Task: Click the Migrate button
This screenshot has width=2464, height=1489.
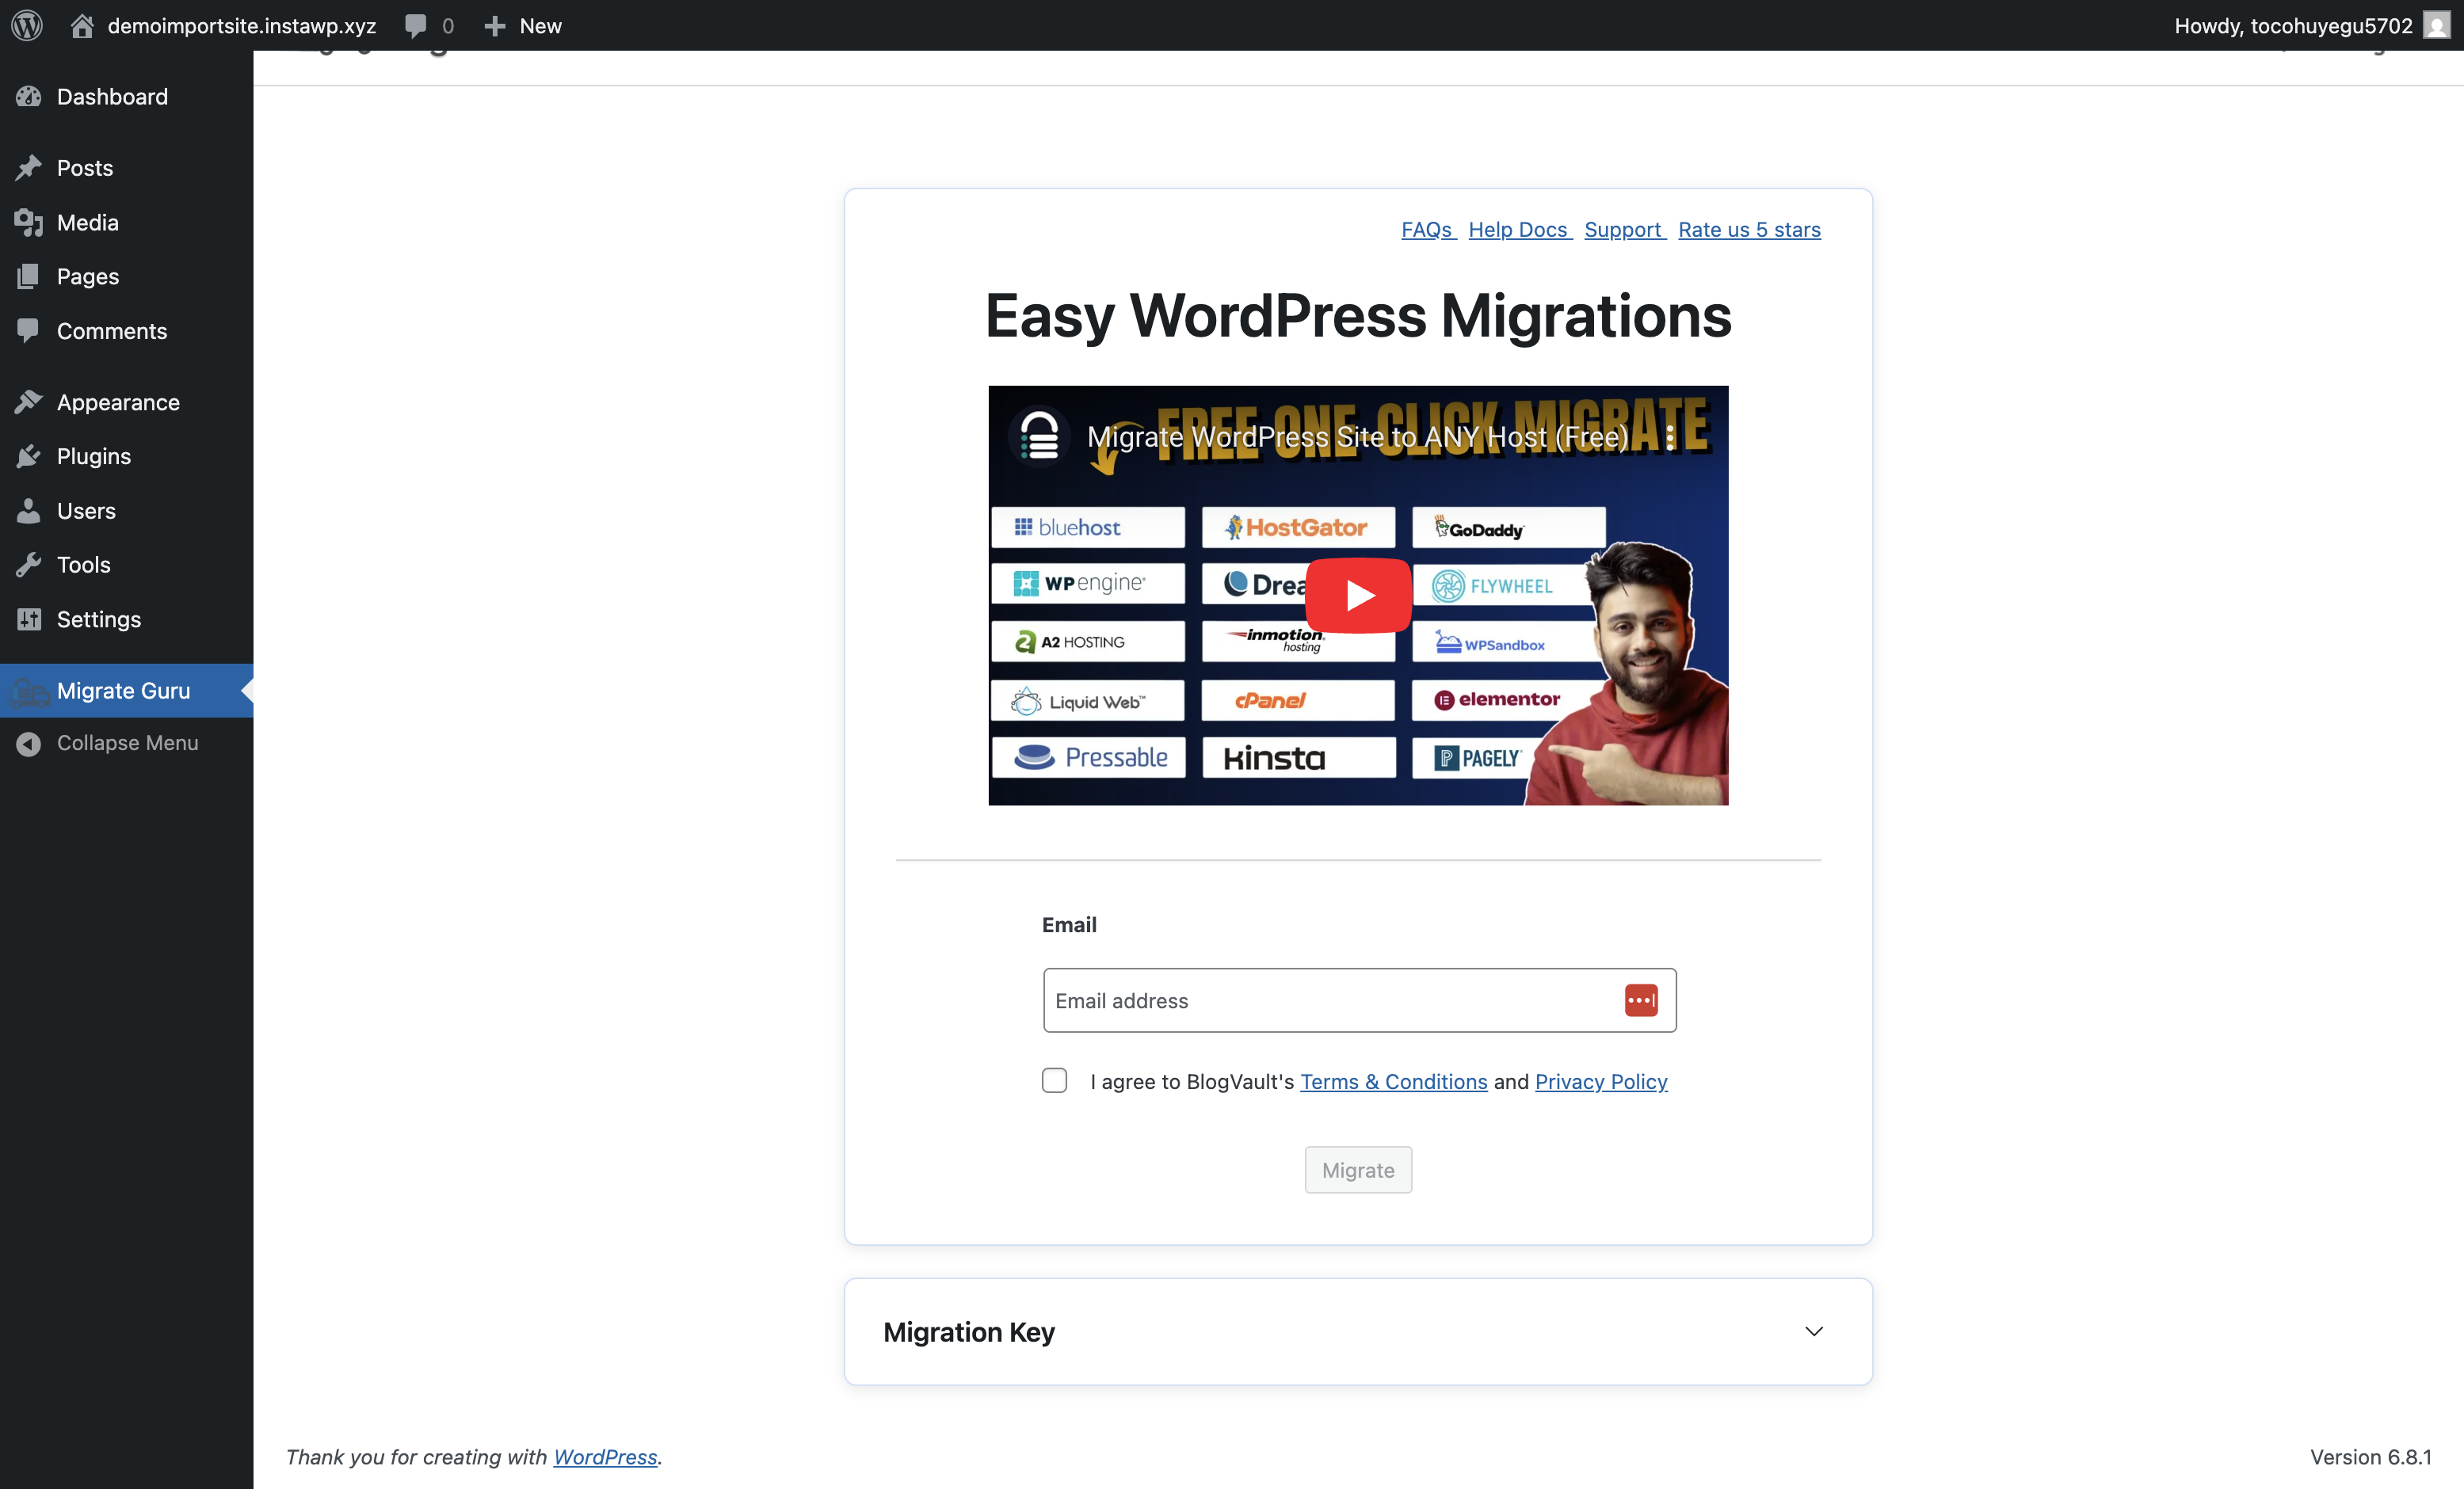Action: click(x=1358, y=1169)
